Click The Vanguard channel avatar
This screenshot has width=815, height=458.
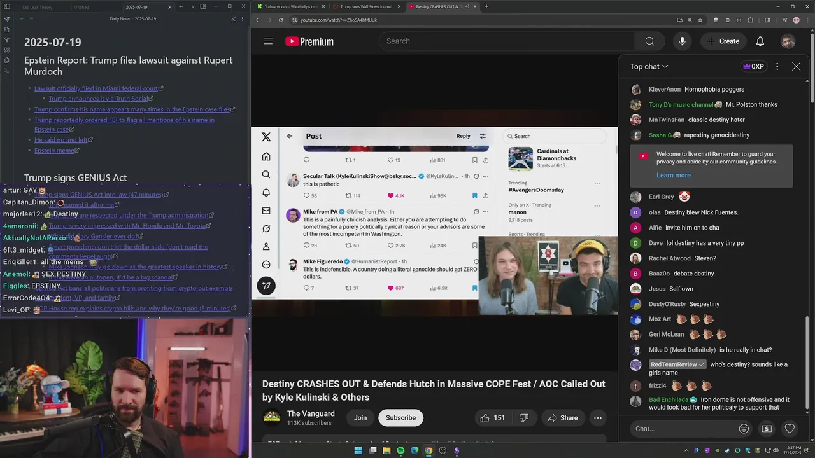272,418
